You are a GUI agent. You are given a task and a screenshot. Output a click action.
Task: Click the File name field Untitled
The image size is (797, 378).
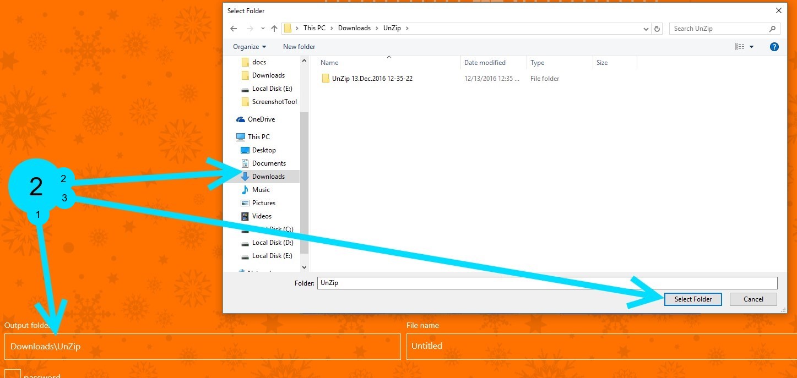(x=601, y=347)
